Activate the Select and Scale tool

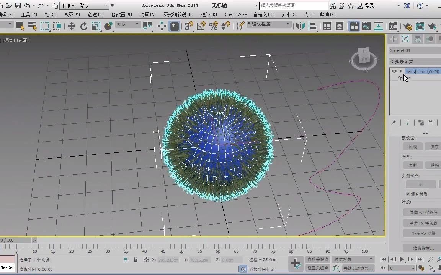pos(96,26)
